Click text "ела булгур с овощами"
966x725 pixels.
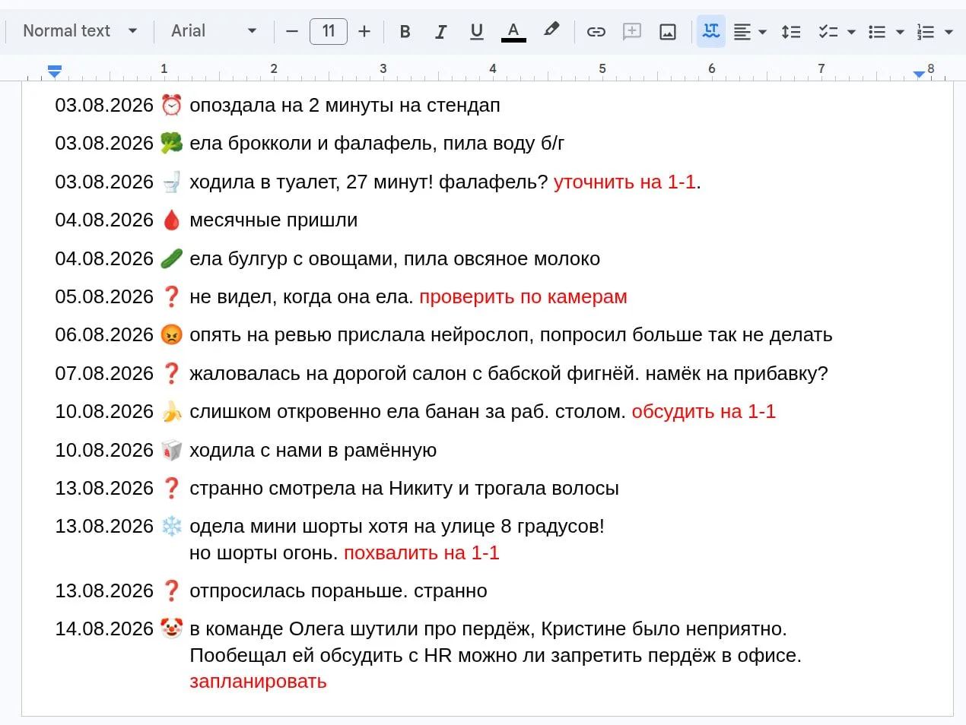tap(292, 259)
